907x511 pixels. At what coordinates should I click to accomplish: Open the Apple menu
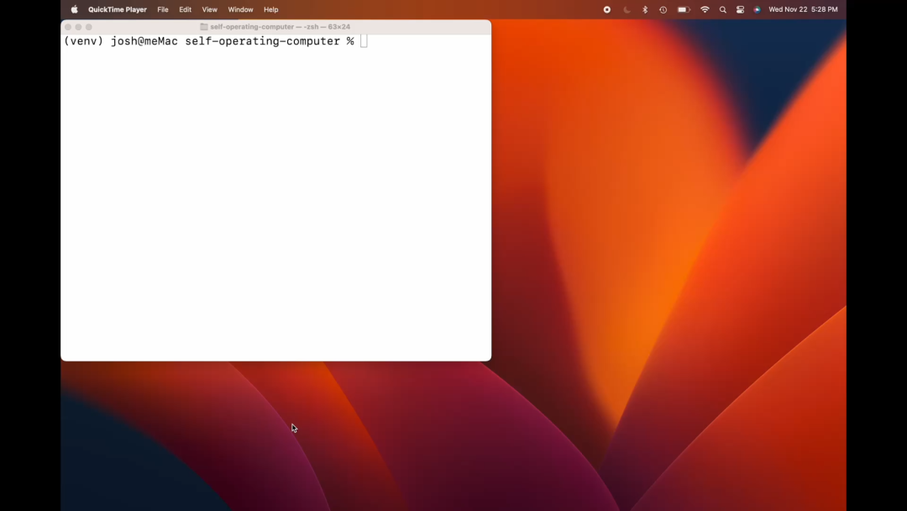point(74,10)
